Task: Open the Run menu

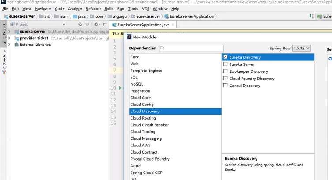Action: pyautogui.click(x=121, y=9)
